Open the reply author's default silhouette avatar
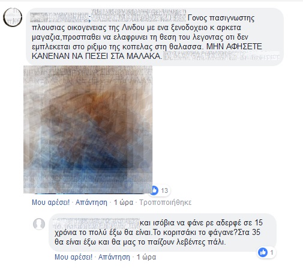 click(x=39, y=224)
